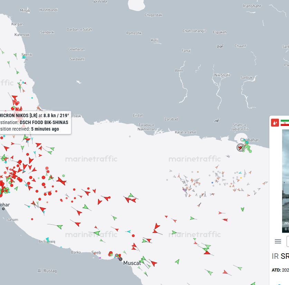Click the ATD departure time line in panel

280,270
